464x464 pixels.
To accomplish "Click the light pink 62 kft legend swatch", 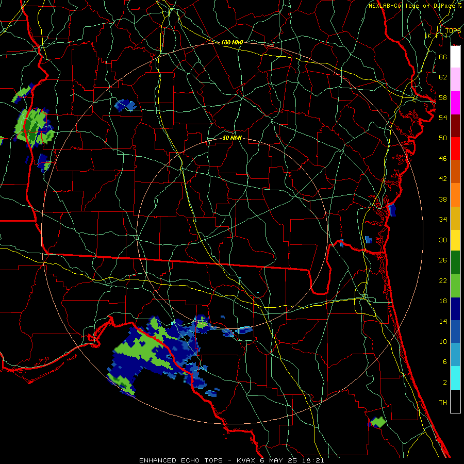I will (x=455, y=79).
